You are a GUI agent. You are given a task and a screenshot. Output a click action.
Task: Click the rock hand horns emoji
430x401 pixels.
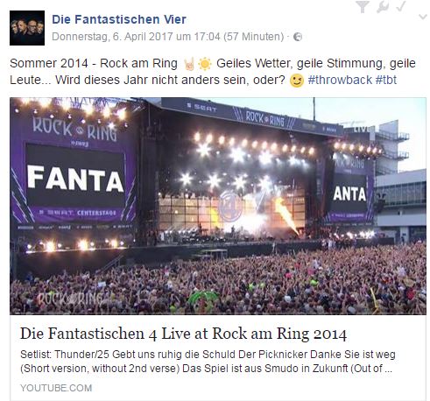[189, 64]
